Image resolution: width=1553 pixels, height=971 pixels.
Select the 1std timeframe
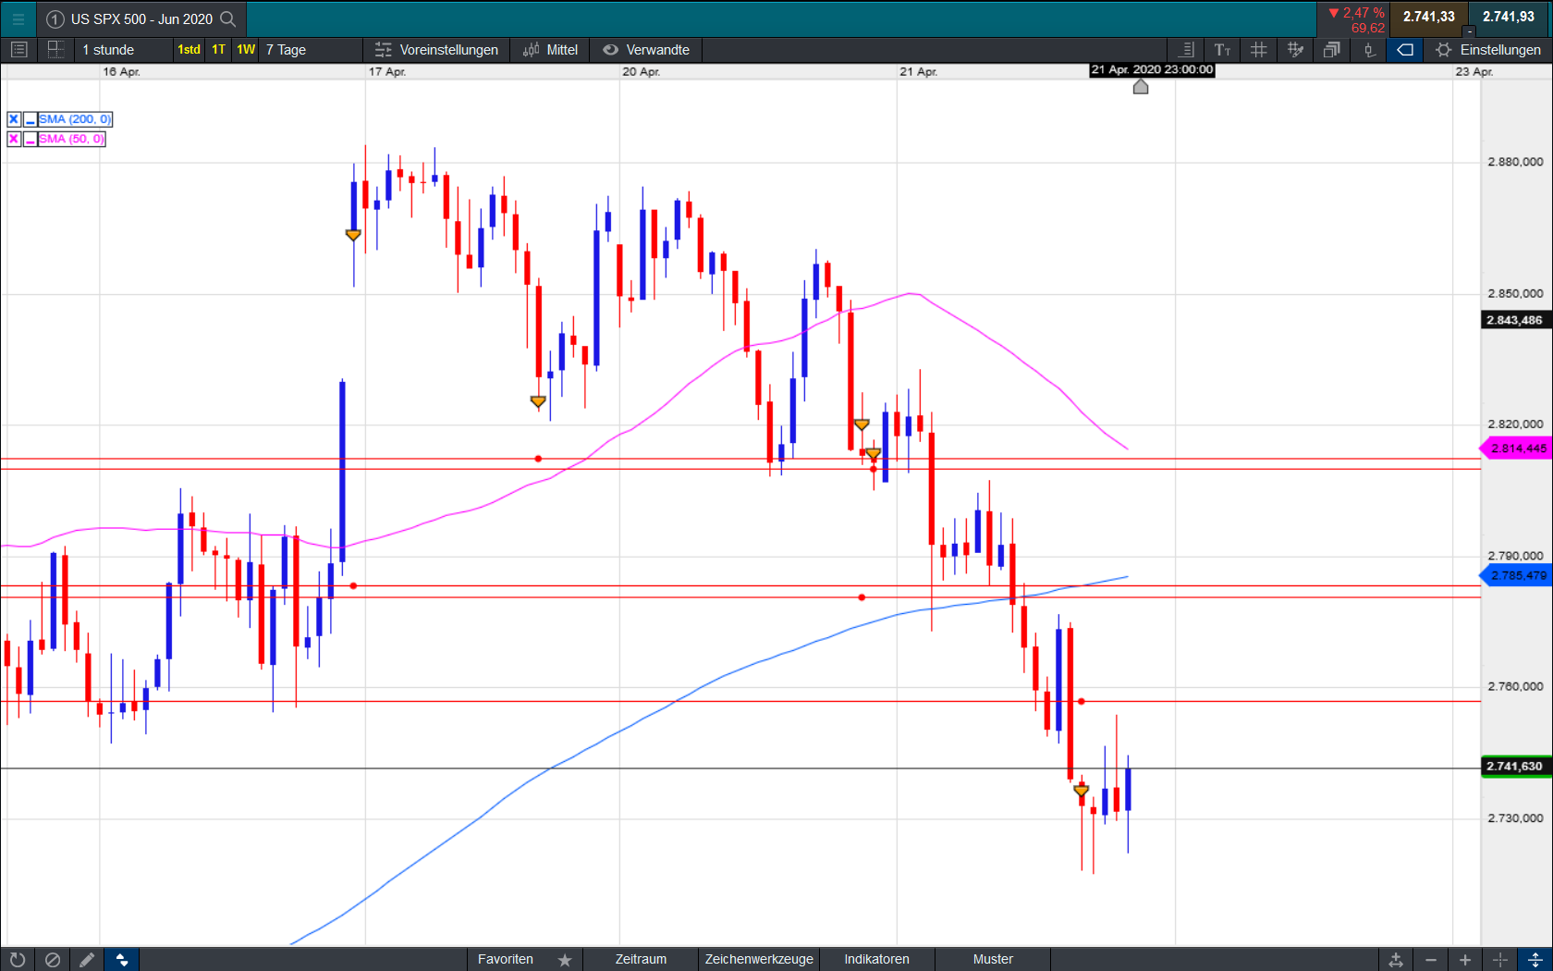(189, 50)
